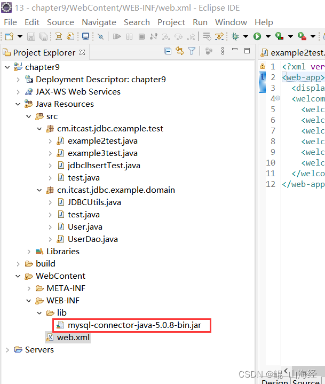Expand JAX-WS Web Services node
Image resolution: width=325 pixels, height=384 pixels.
click(x=18, y=92)
